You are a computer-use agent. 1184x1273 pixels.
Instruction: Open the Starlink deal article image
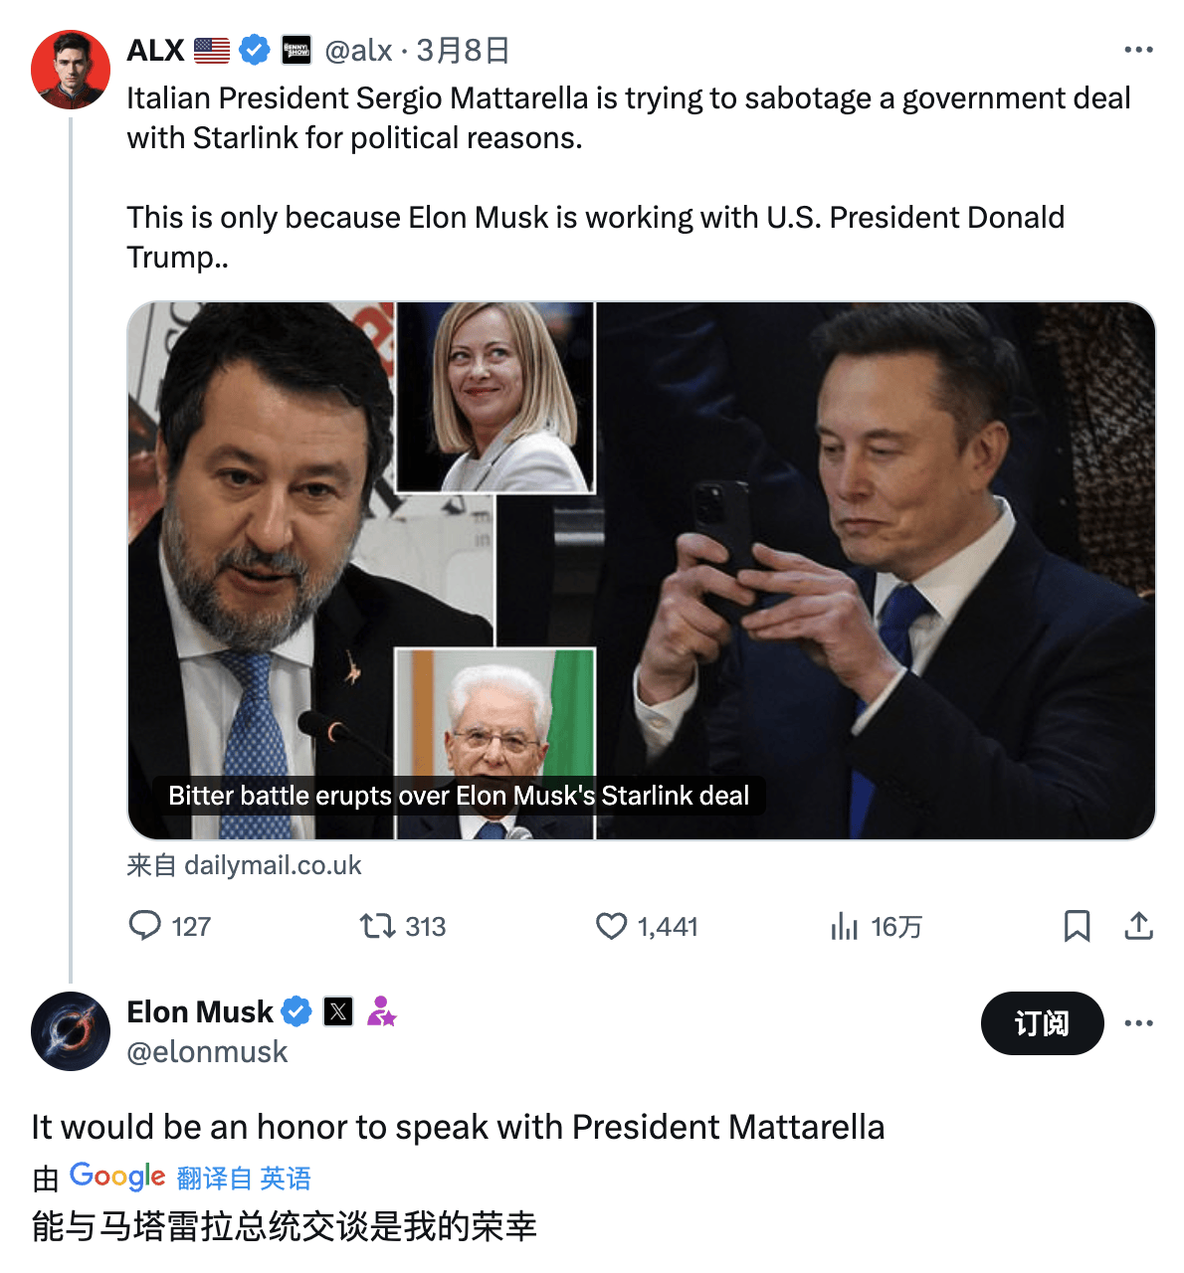click(641, 570)
